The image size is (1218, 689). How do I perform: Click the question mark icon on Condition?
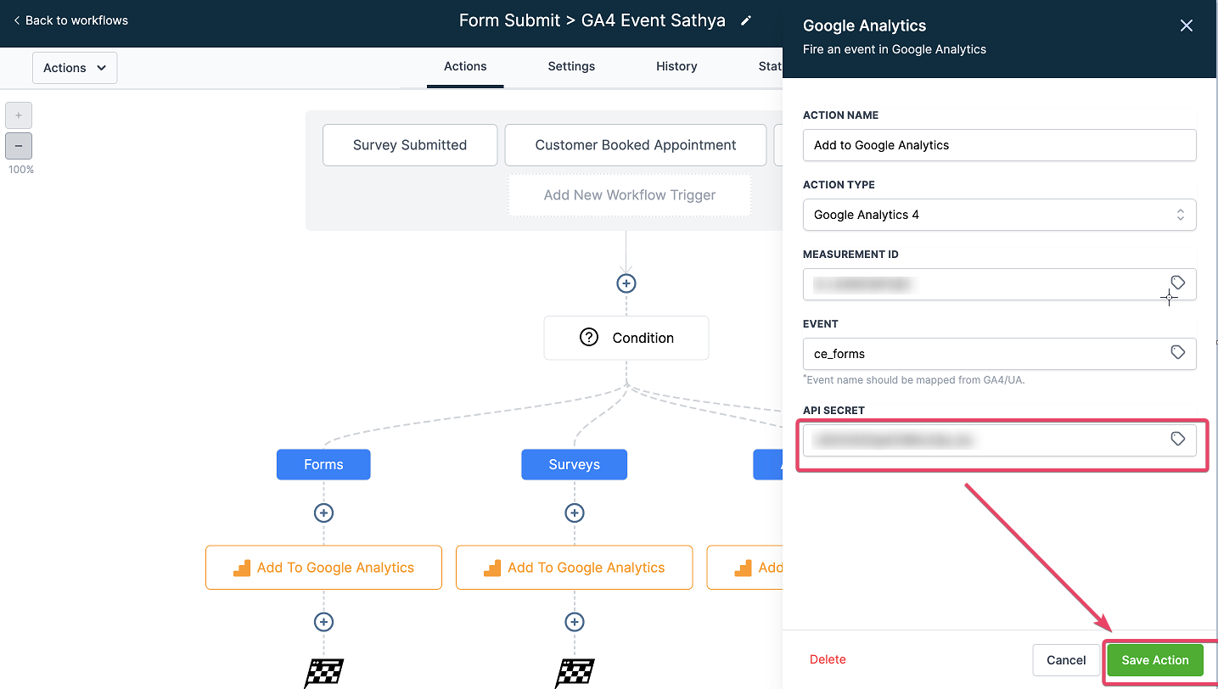click(589, 337)
